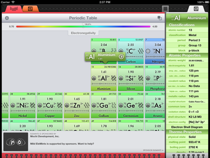The height and width of the screenshot is (158, 210).
Task: Select the common ions 3+ row
Action: 187,107
